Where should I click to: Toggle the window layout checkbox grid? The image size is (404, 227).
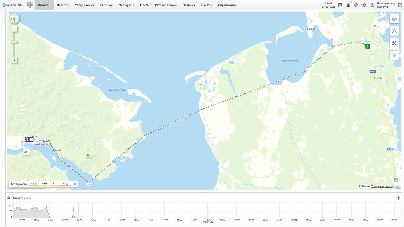pyautogui.click(x=30, y=5)
